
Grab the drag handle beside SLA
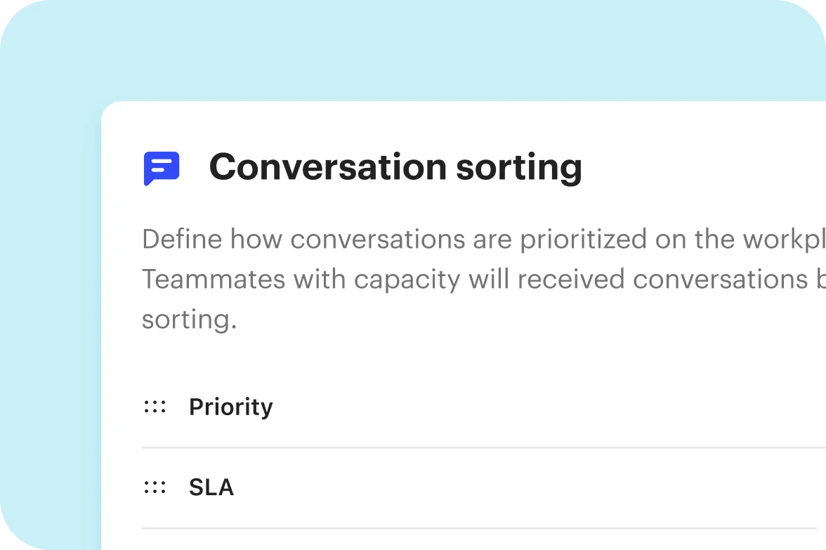(x=155, y=487)
